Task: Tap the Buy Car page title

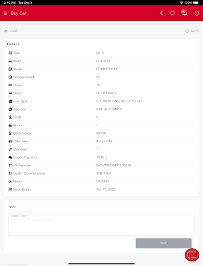Action: (19, 14)
